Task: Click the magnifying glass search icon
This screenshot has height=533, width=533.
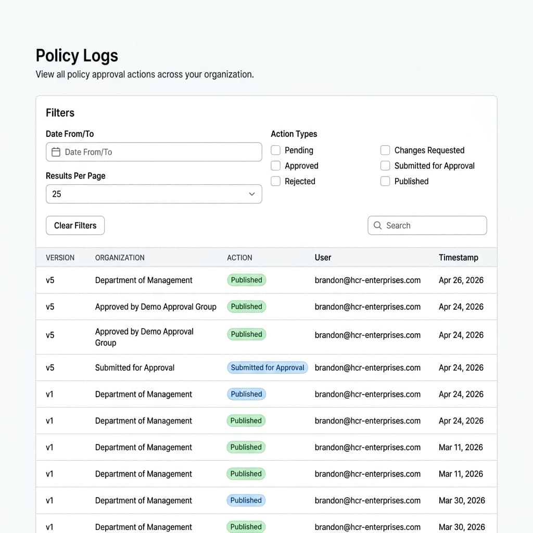Action: [378, 225]
